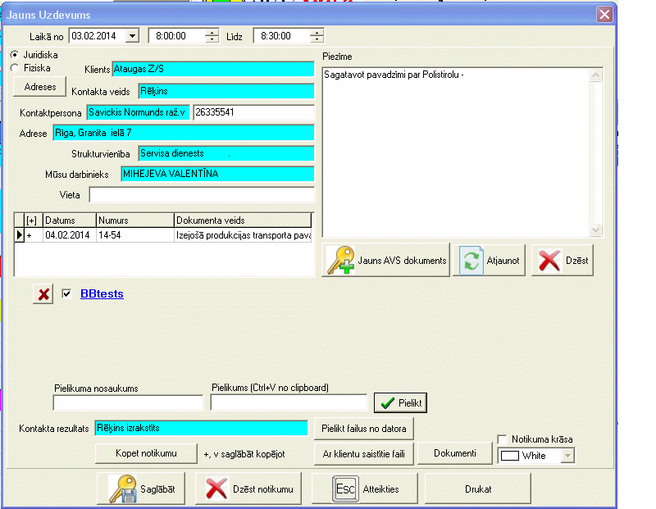Click the key icon on Jauns AVS dokuments
The width and height of the screenshot is (656, 509).
tap(340, 260)
